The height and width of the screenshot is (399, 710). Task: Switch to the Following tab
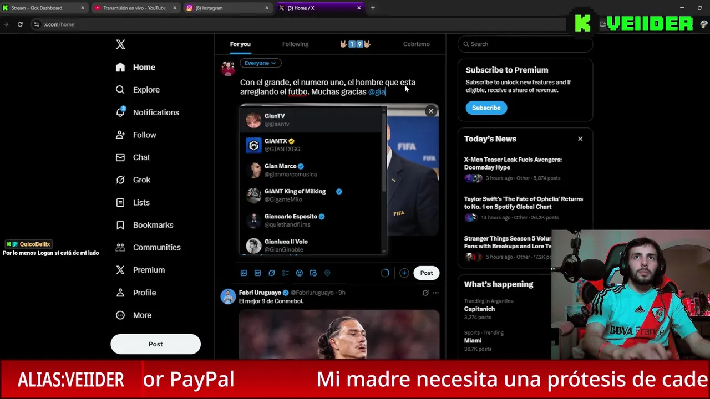(295, 44)
